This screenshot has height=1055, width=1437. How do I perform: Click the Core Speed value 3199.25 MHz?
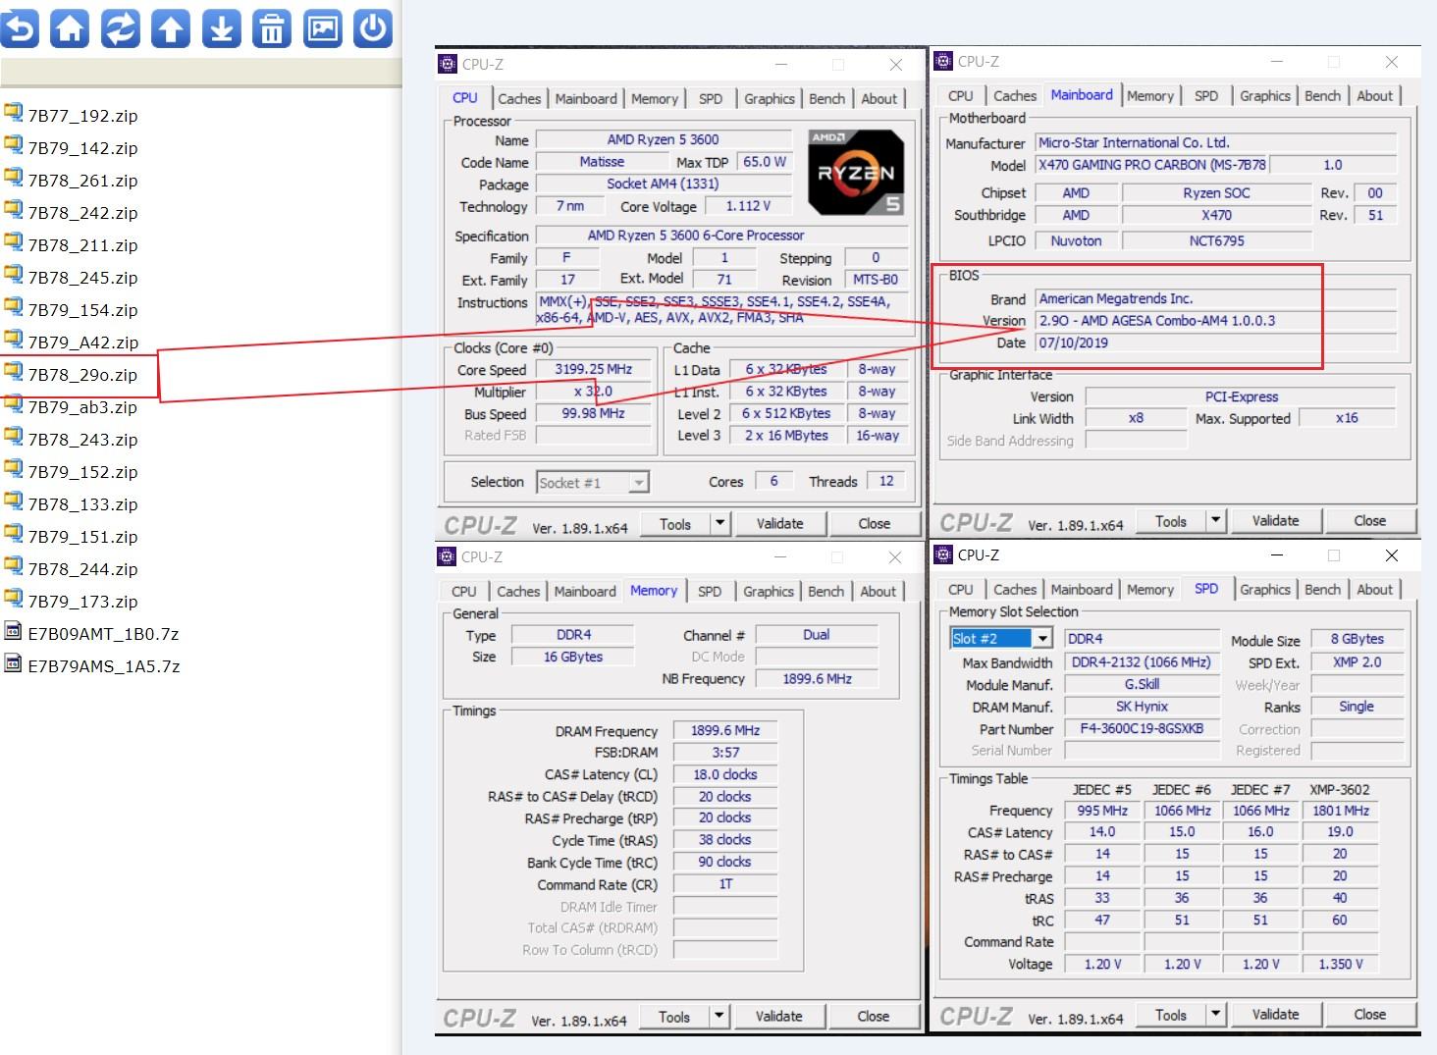click(593, 370)
